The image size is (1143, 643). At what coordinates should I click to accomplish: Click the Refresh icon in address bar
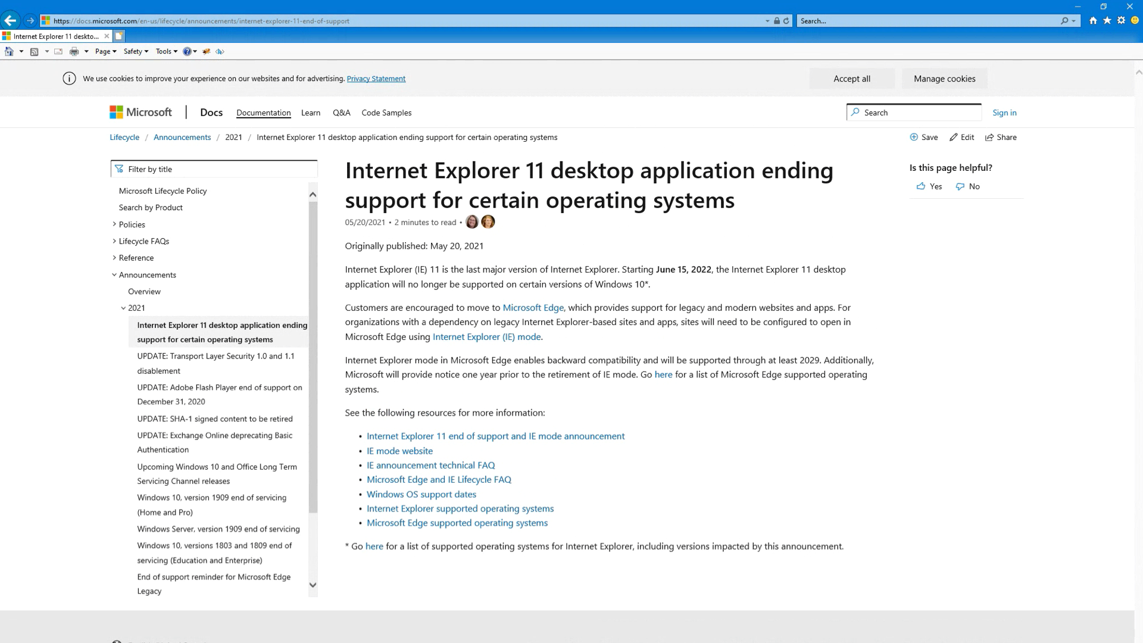pyautogui.click(x=786, y=21)
